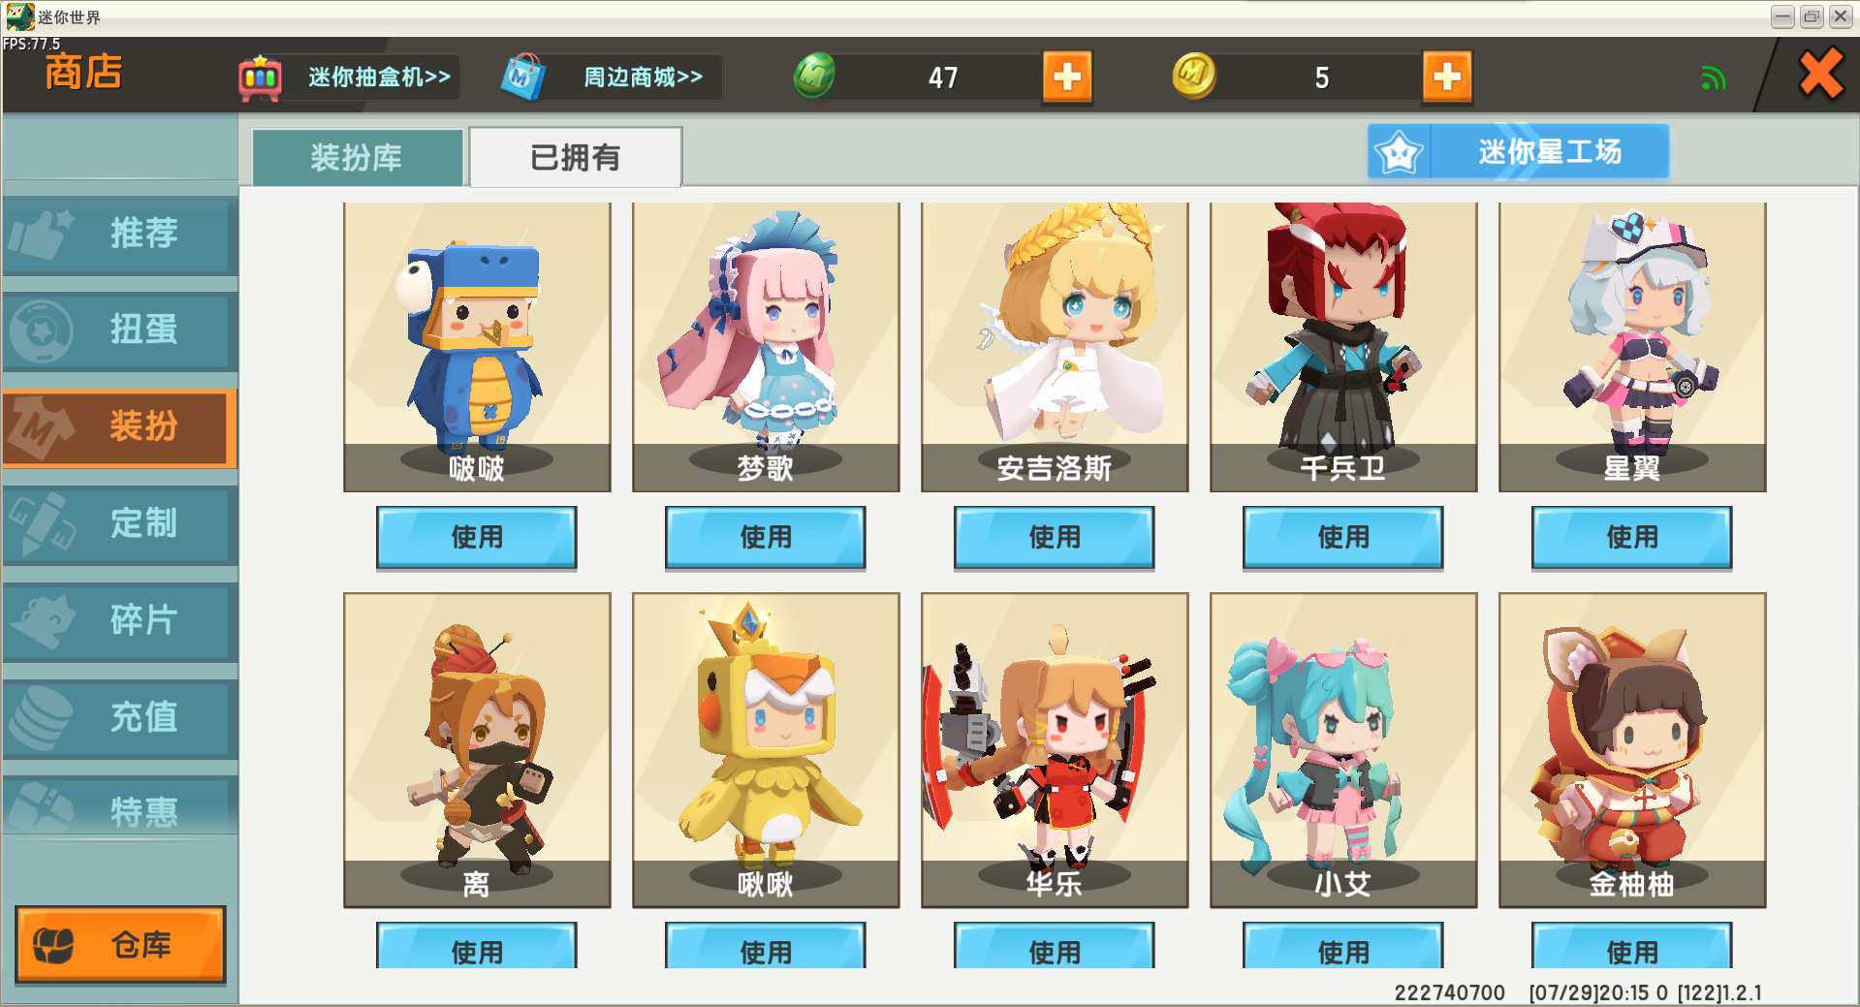1860x1007 pixels.
Task: Close the shop with orange X
Action: (x=1820, y=75)
